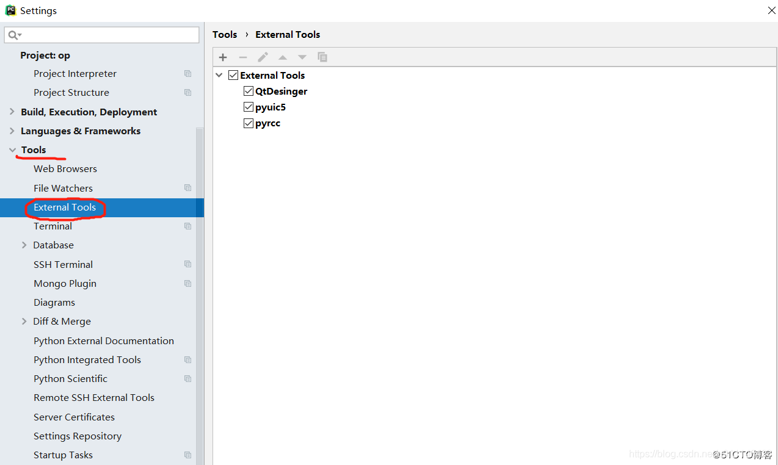This screenshot has height=465, width=778.
Task: Expand the Build, Execution, Deployment section
Action: click(x=12, y=112)
